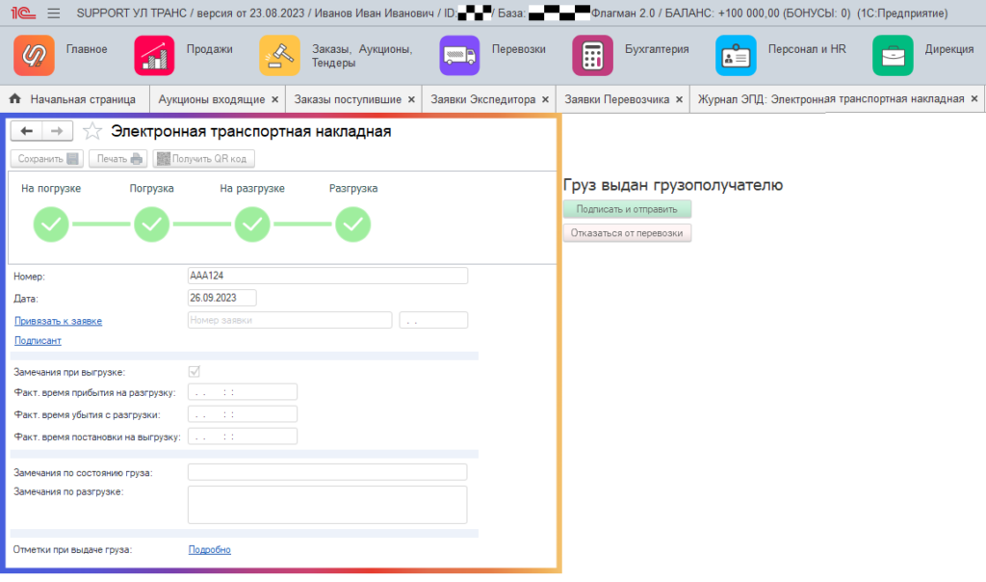This screenshot has width=986, height=582.
Task: Navigate forward with right arrow
Action: [x=57, y=131]
